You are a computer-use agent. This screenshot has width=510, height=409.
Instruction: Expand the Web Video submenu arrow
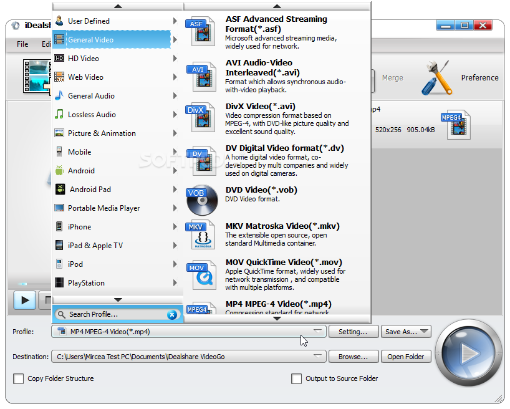click(x=175, y=77)
